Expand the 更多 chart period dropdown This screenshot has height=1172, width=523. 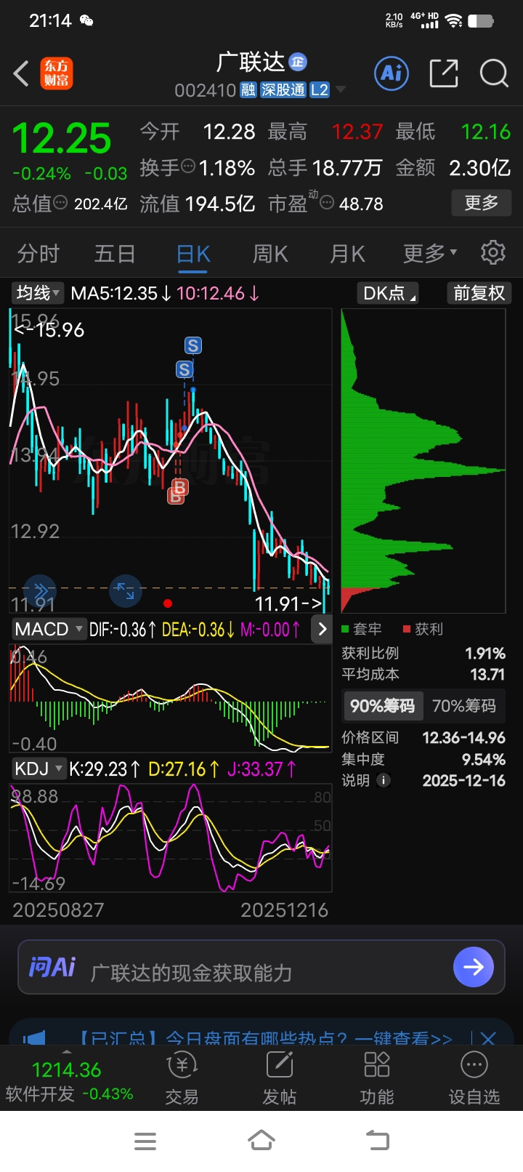(x=430, y=253)
